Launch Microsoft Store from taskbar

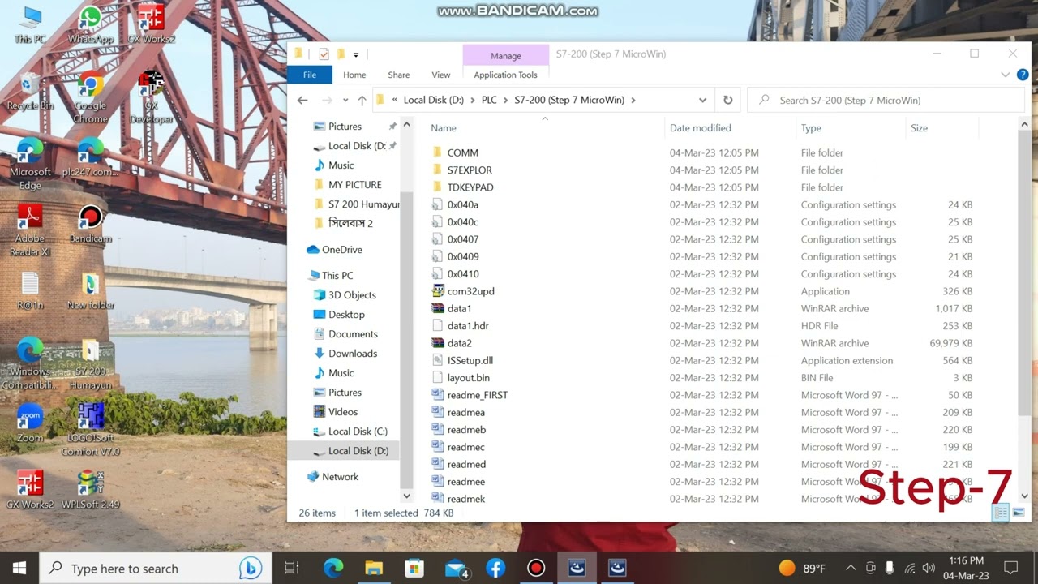[x=414, y=568]
